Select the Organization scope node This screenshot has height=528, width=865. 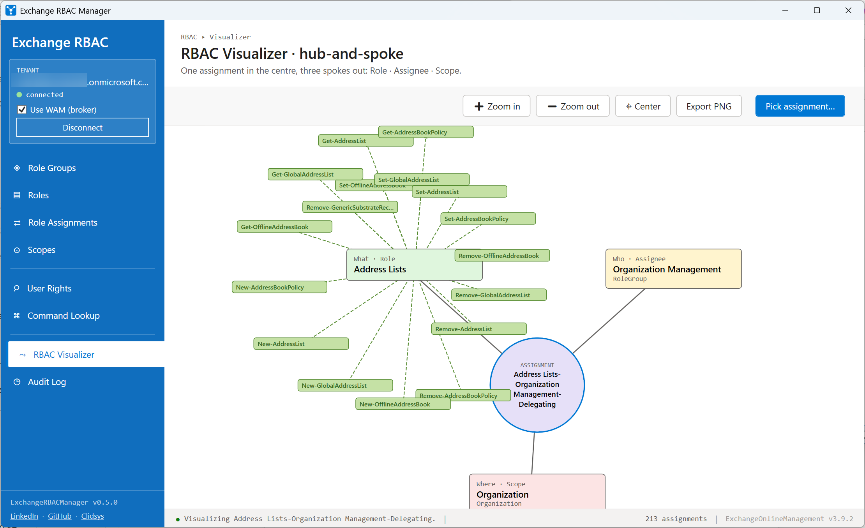pyautogui.click(x=537, y=492)
